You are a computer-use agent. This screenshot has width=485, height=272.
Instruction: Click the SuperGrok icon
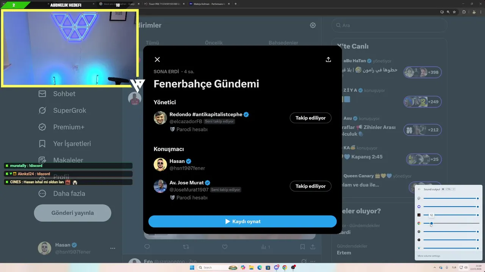pos(42,110)
